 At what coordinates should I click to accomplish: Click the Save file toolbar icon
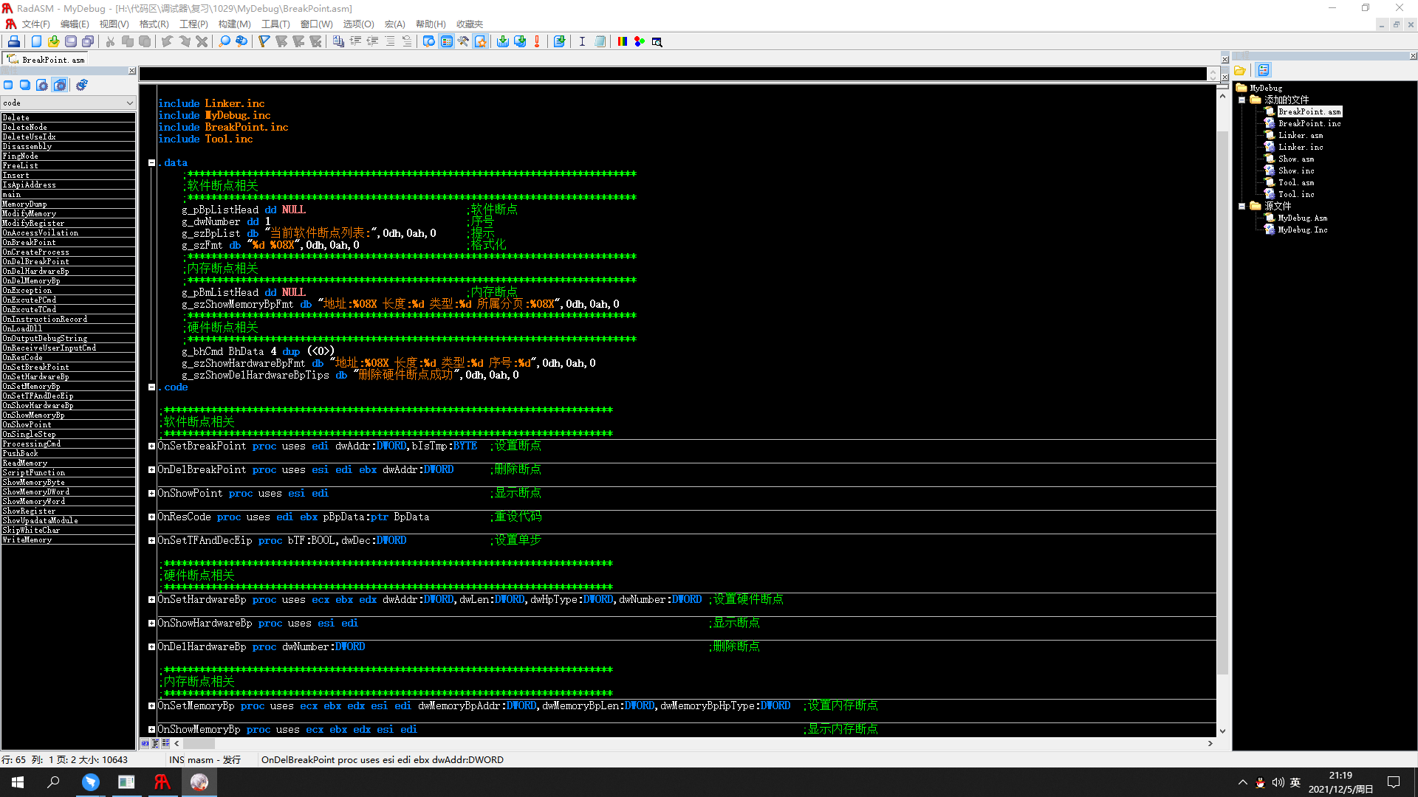tap(71, 41)
